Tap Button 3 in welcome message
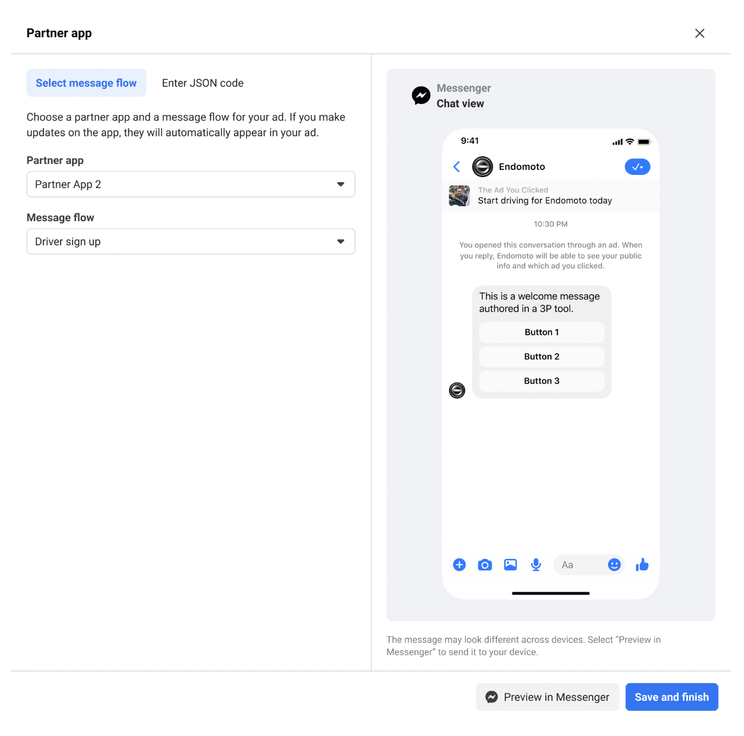744x736 pixels. point(542,381)
